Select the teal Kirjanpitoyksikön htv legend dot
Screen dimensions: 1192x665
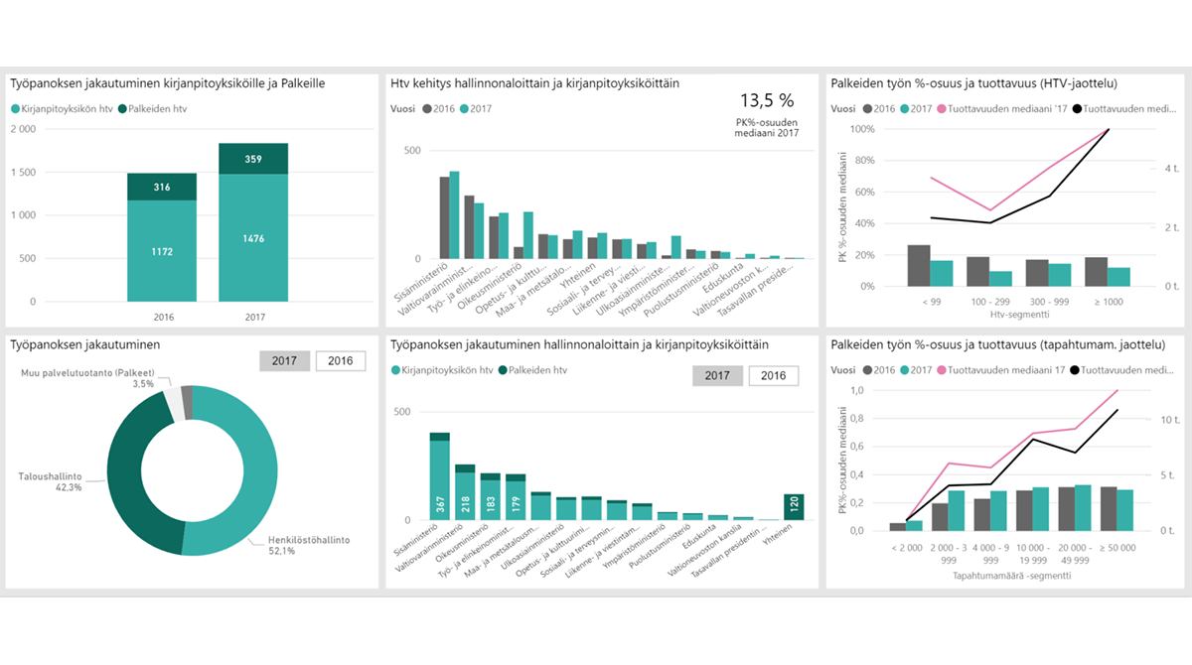[x=15, y=109]
